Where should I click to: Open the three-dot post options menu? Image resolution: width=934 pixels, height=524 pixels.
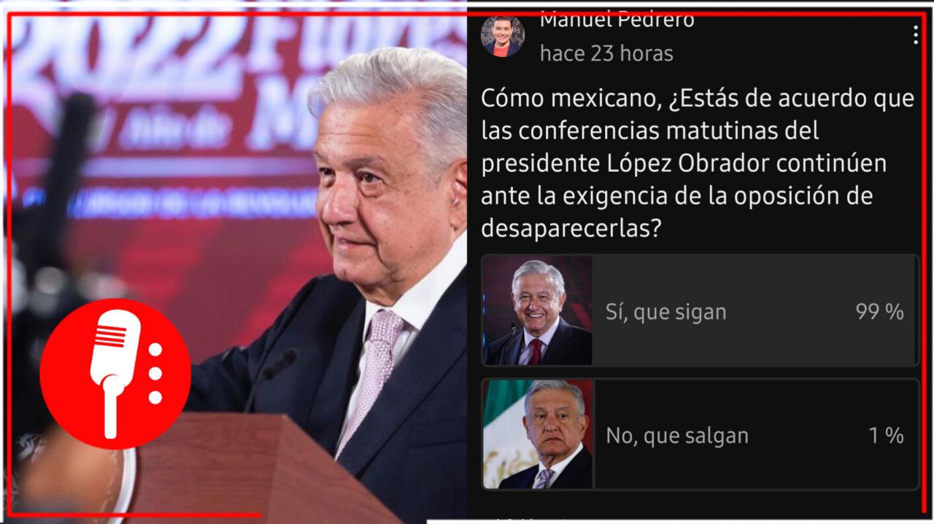pyautogui.click(x=915, y=35)
